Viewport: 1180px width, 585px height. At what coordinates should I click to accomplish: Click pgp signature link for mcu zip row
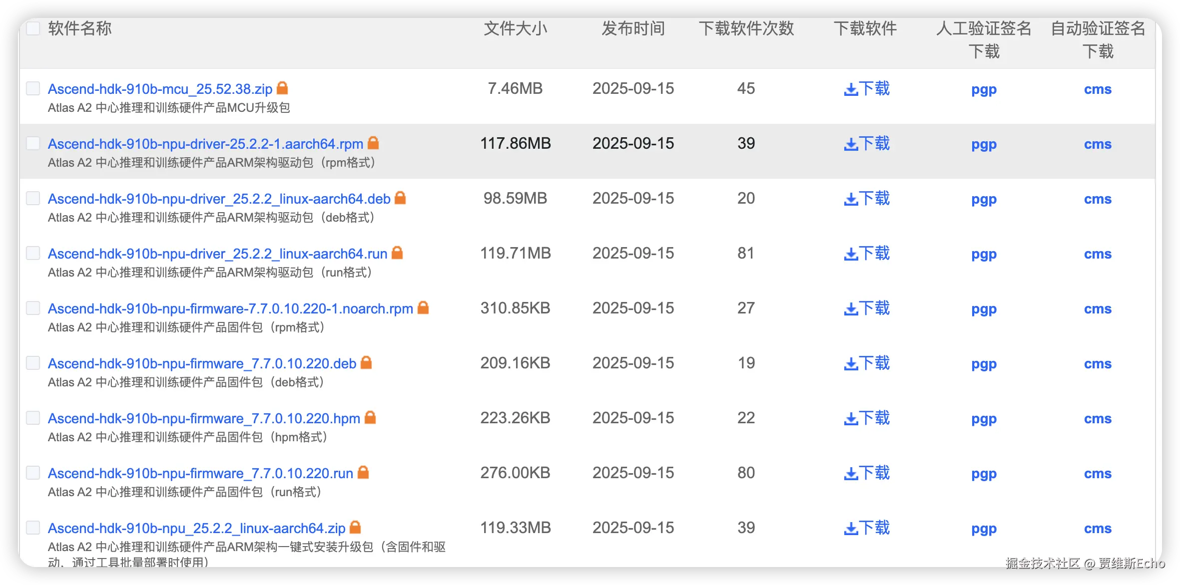[x=983, y=89]
